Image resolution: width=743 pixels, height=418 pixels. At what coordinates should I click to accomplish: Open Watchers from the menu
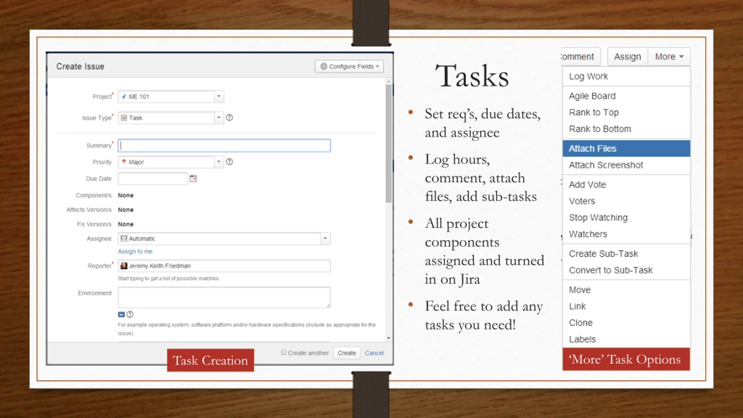click(626, 234)
